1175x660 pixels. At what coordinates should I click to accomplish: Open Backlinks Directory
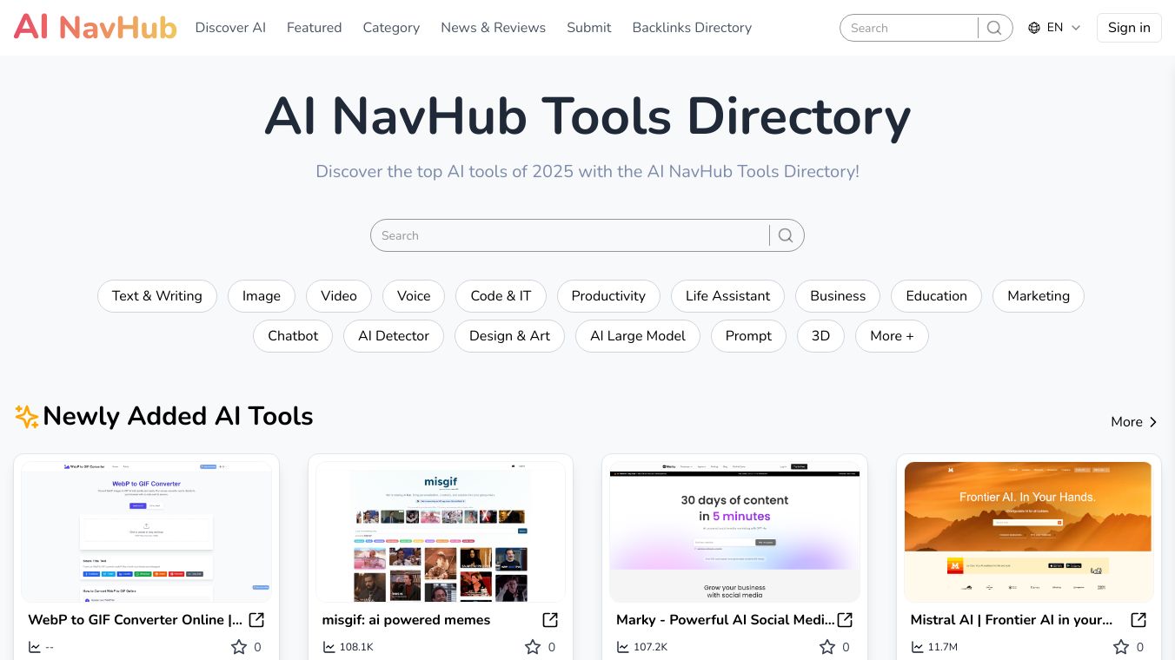(x=692, y=28)
